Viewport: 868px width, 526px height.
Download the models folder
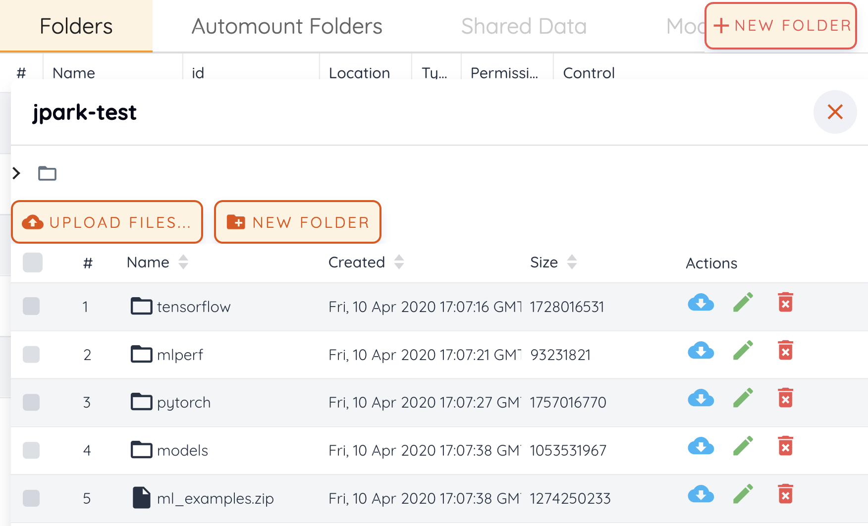click(701, 446)
